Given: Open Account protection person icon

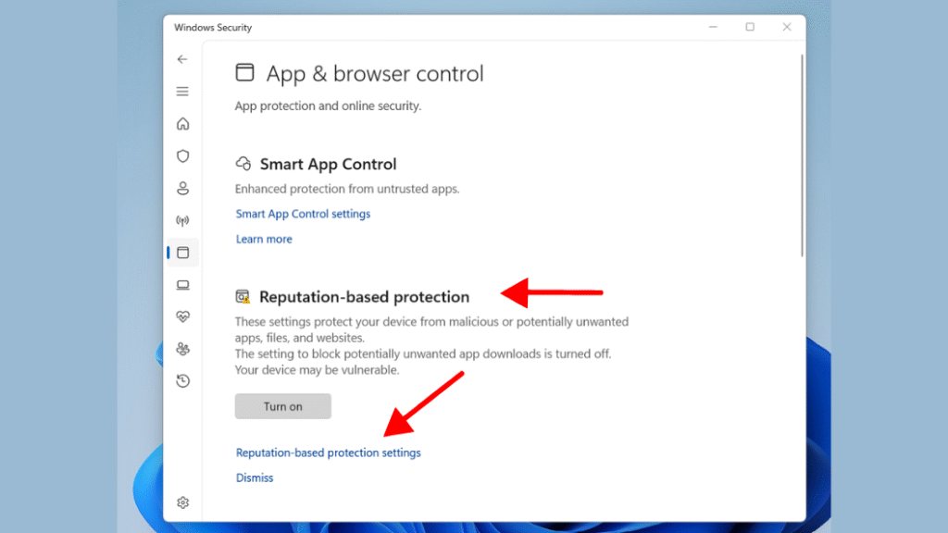Looking at the screenshot, I should (182, 188).
